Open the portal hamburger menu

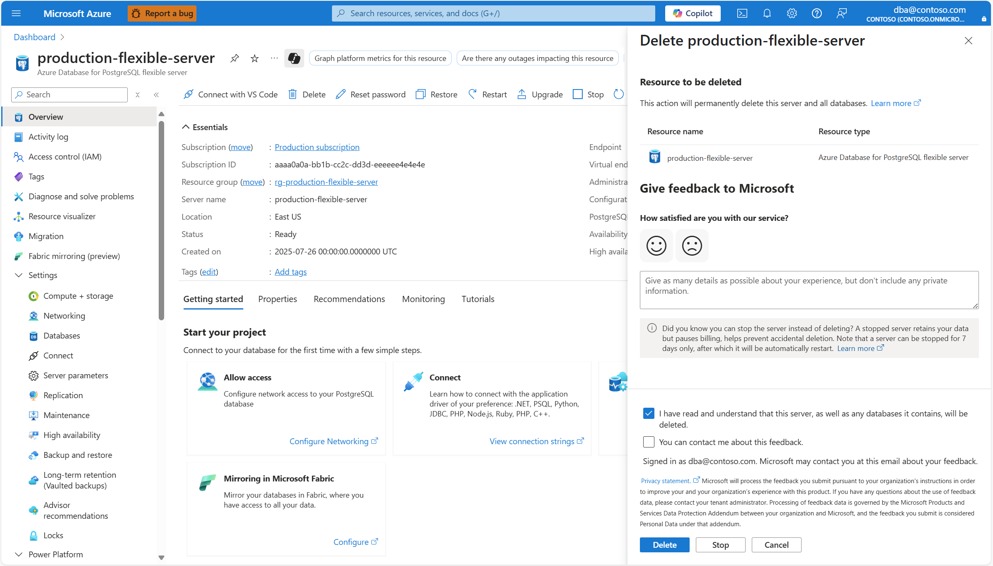pyautogui.click(x=16, y=13)
